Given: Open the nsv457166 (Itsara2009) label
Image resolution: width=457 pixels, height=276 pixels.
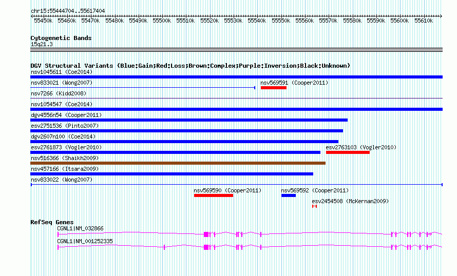Looking at the screenshot, I should click(65, 169).
